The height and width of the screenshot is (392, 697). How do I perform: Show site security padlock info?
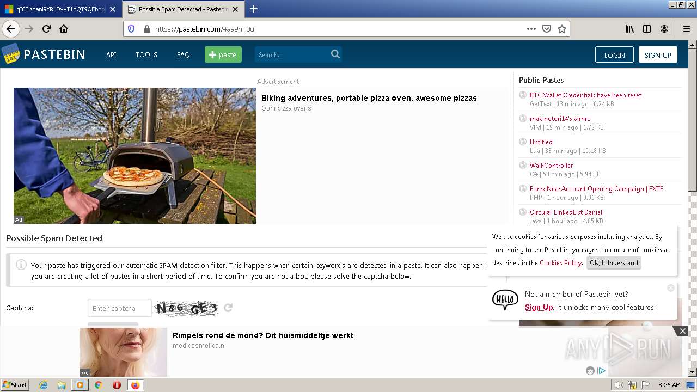tap(146, 29)
